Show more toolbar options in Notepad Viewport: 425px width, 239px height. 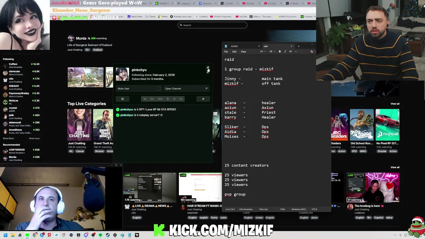(x=296, y=51)
